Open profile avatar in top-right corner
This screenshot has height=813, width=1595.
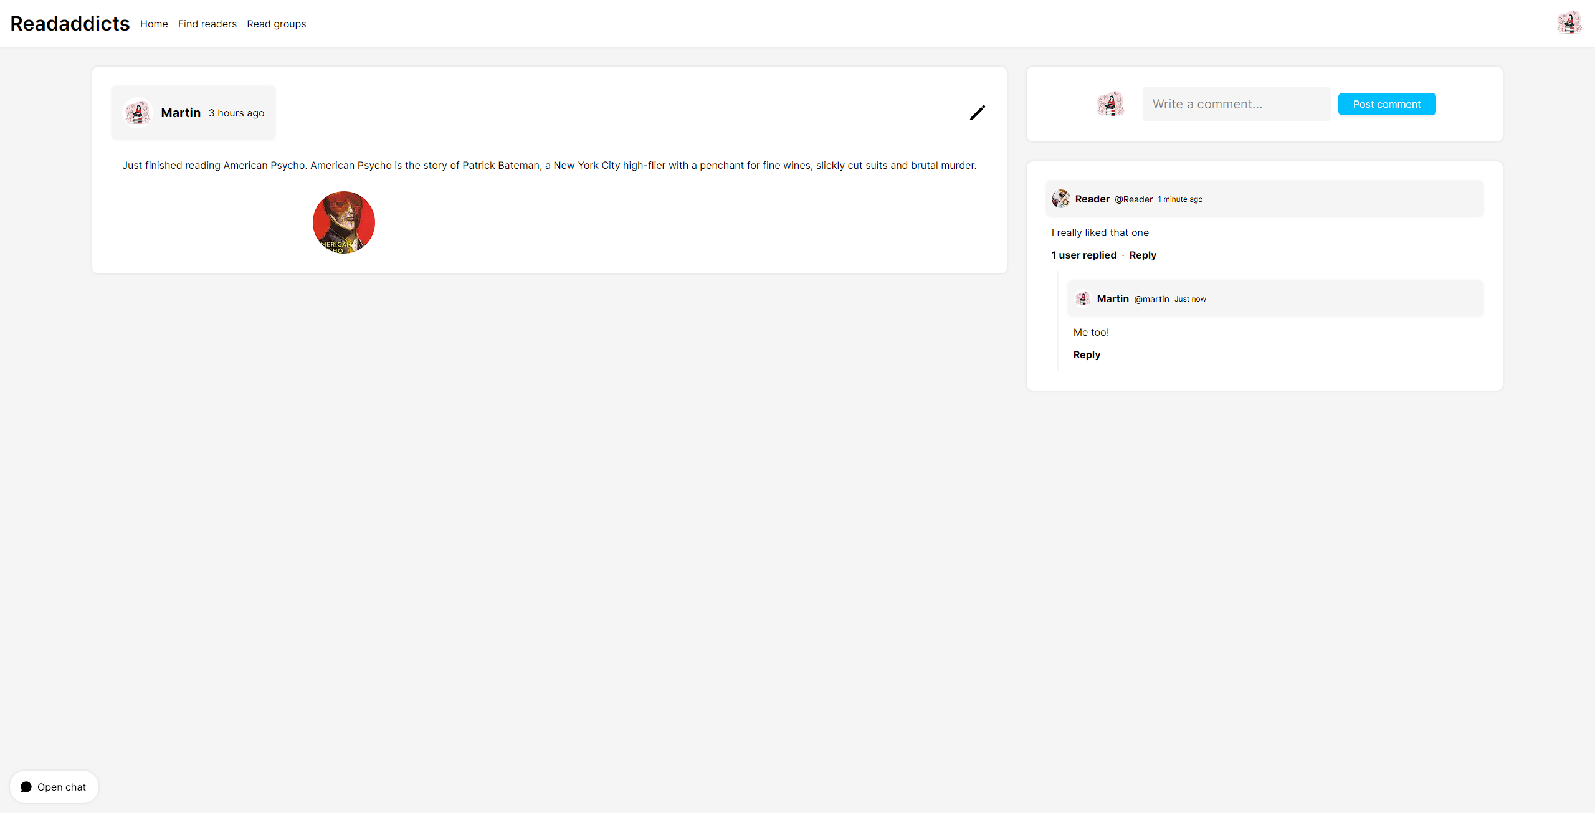pos(1568,23)
